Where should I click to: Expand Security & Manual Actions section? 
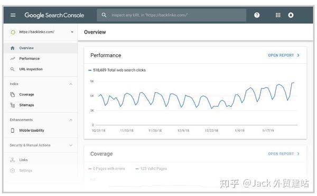tap(71, 145)
